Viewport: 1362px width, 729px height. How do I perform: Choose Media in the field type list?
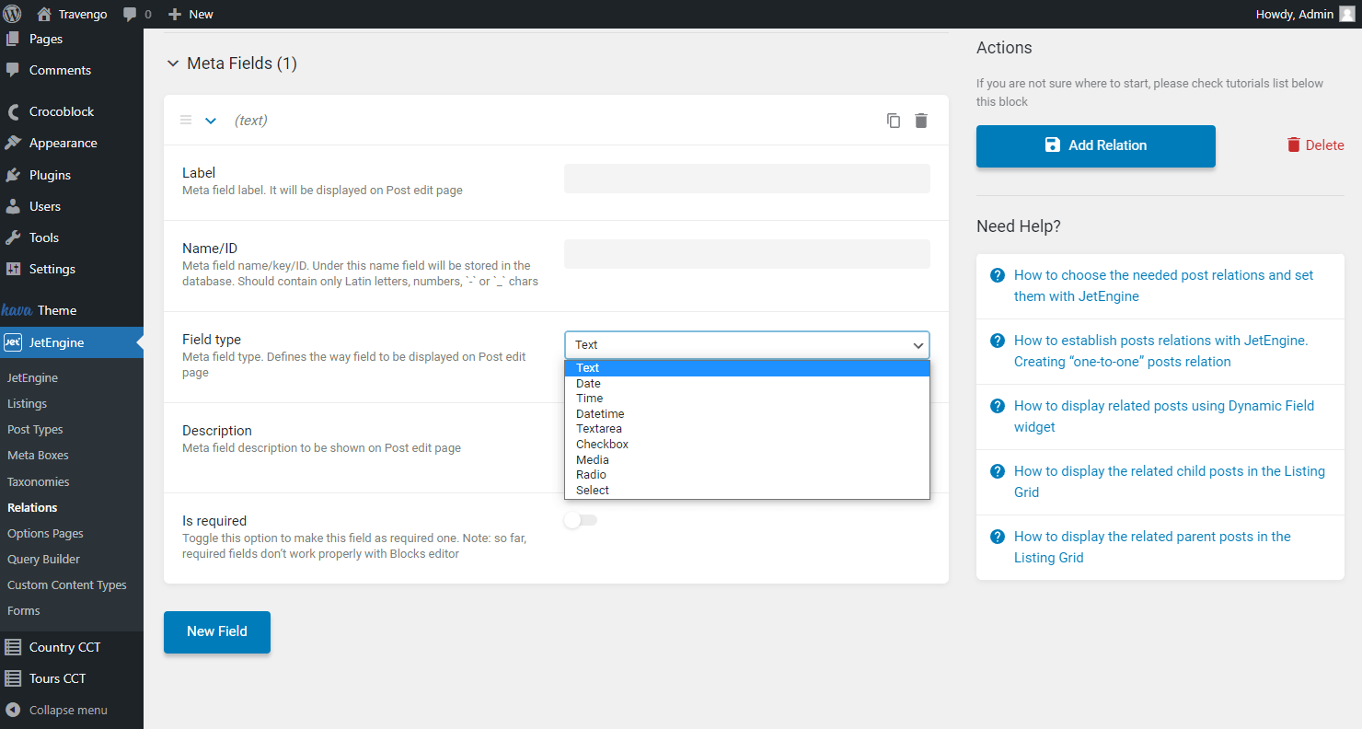point(747,460)
